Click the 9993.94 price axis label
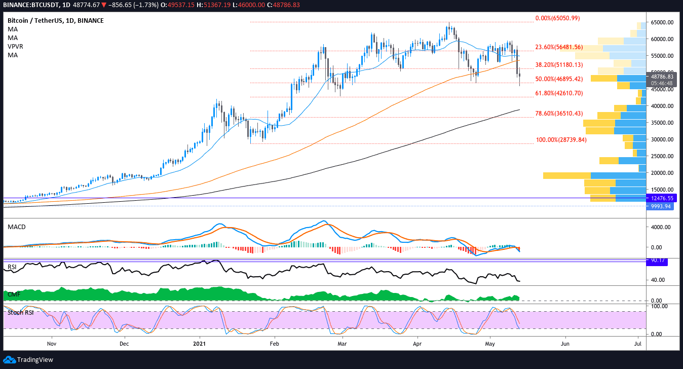683x369 pixels. [x=661, y=206]
